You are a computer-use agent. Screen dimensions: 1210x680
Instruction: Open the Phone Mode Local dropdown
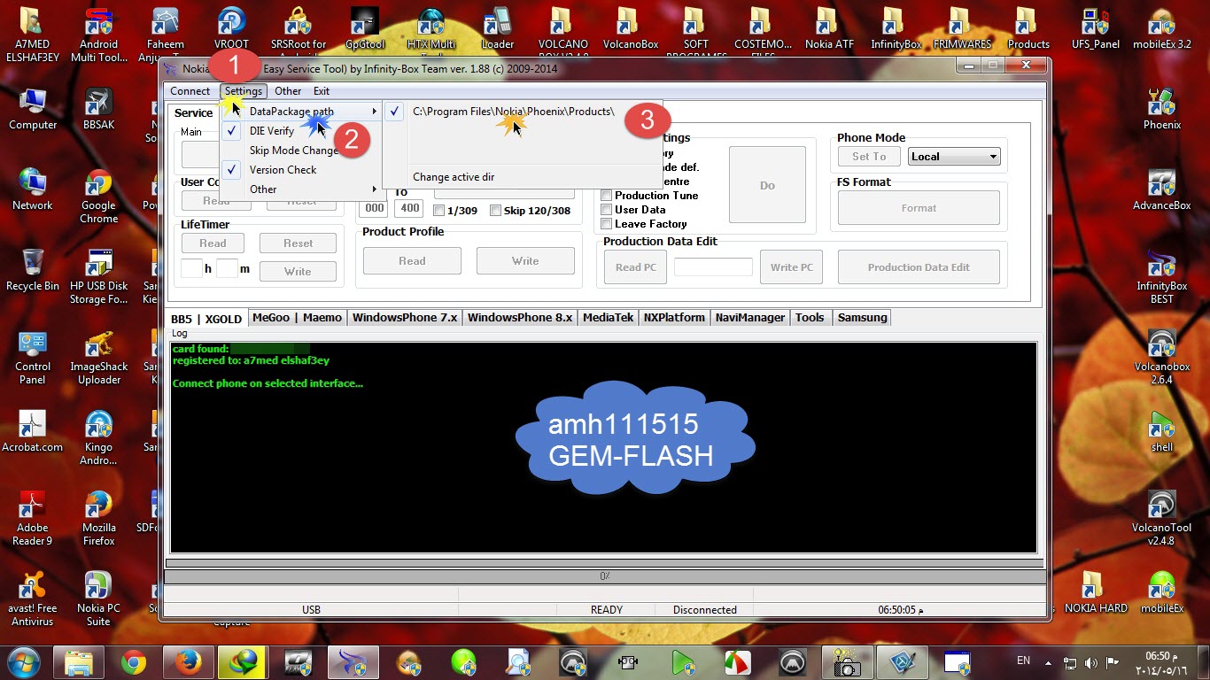coord(954,157)
